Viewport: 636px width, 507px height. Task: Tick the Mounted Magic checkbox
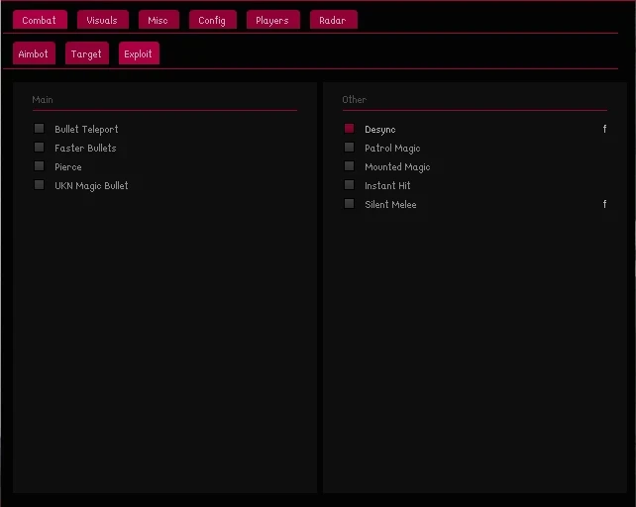pyautogui.click(x=349, y=166)
